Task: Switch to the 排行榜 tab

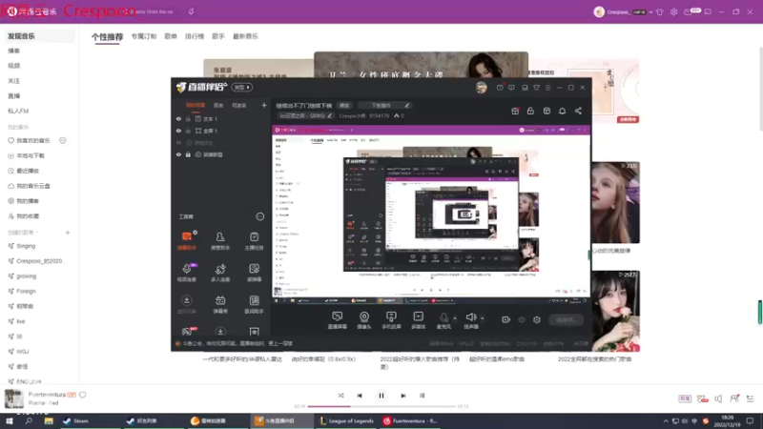Action: [x=195, y=36]
